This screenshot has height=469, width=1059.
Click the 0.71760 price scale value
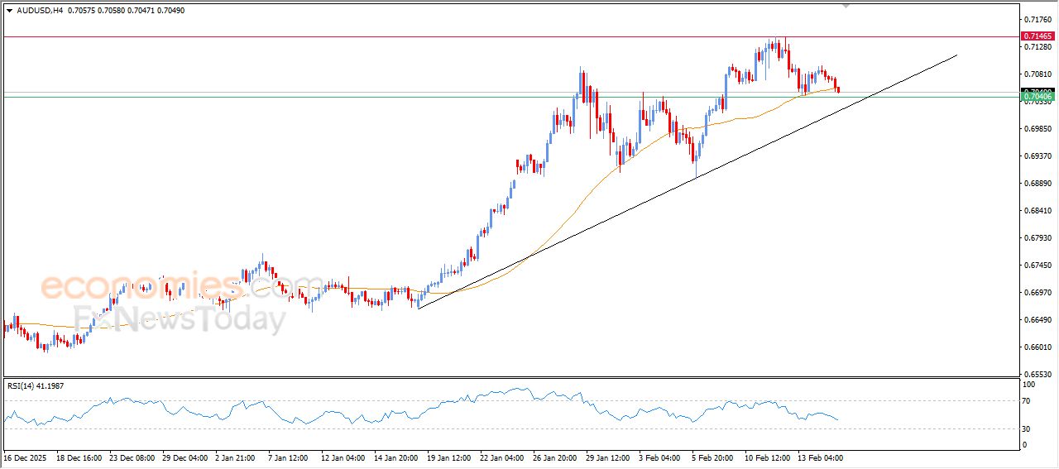[1036, 19]
